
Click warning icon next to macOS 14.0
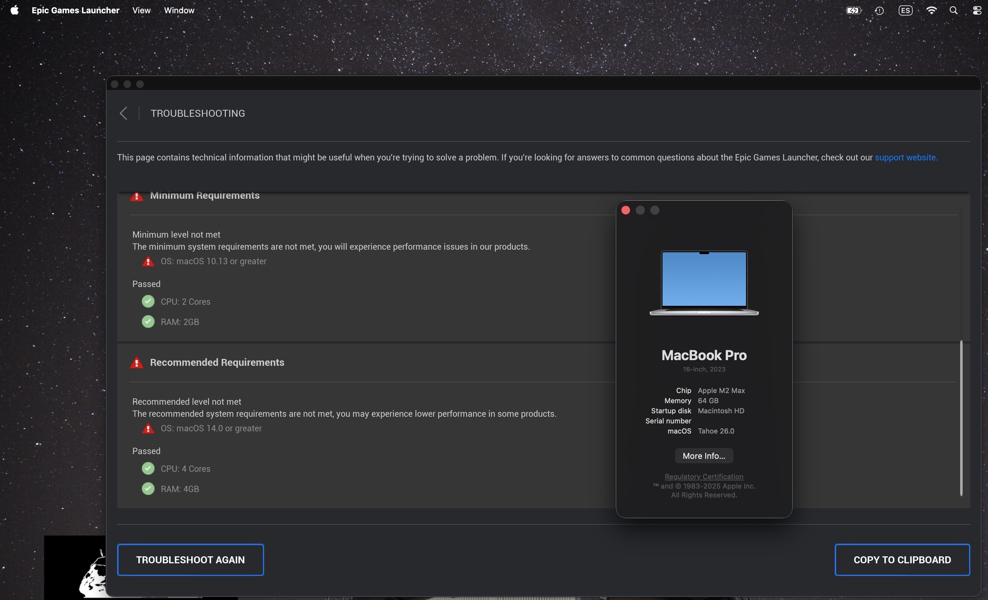pyautogui.click(x=148, y=428)
